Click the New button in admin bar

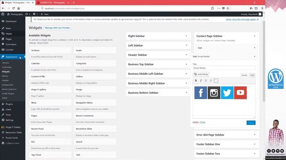tap(45, 14)
